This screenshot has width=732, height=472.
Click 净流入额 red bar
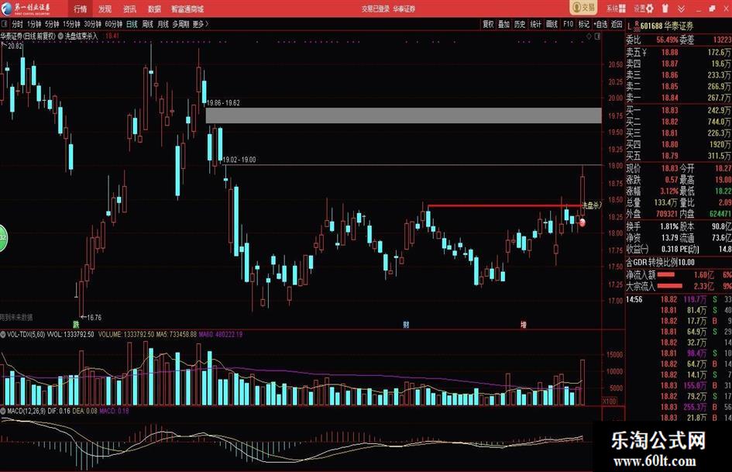click(x=665, y=275)
